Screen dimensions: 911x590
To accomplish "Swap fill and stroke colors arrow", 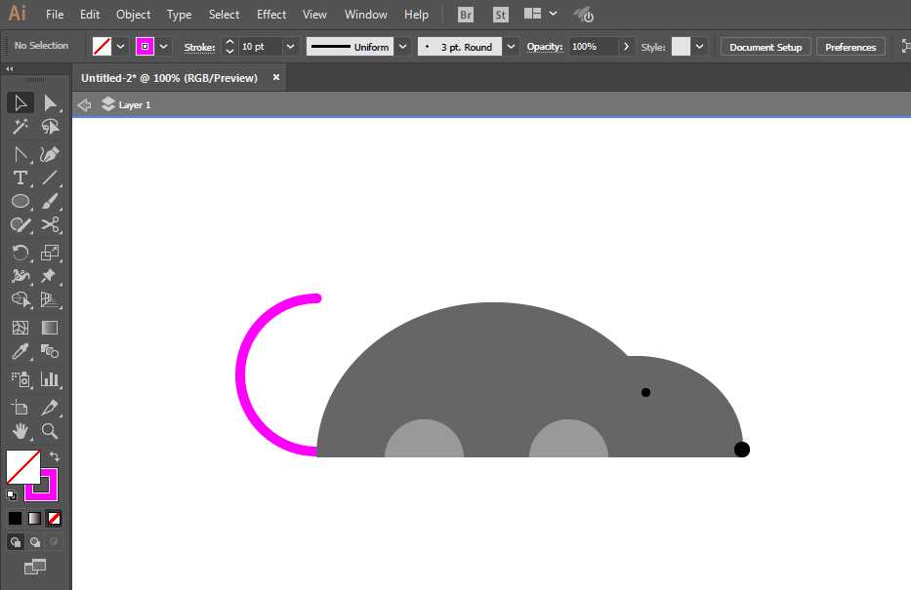I will (x=55, y=456).
